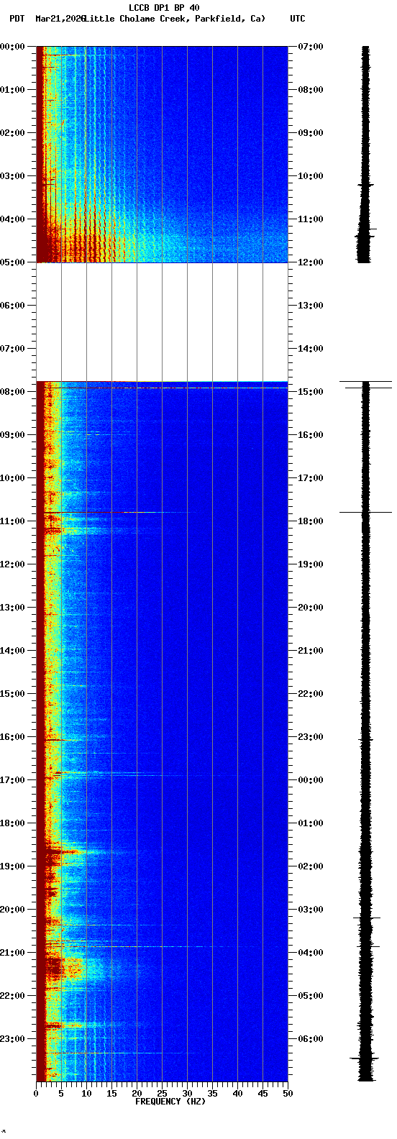The image size is (397, 1139).
Task: Click frequency tick label 50
Action: point(288,1094)
